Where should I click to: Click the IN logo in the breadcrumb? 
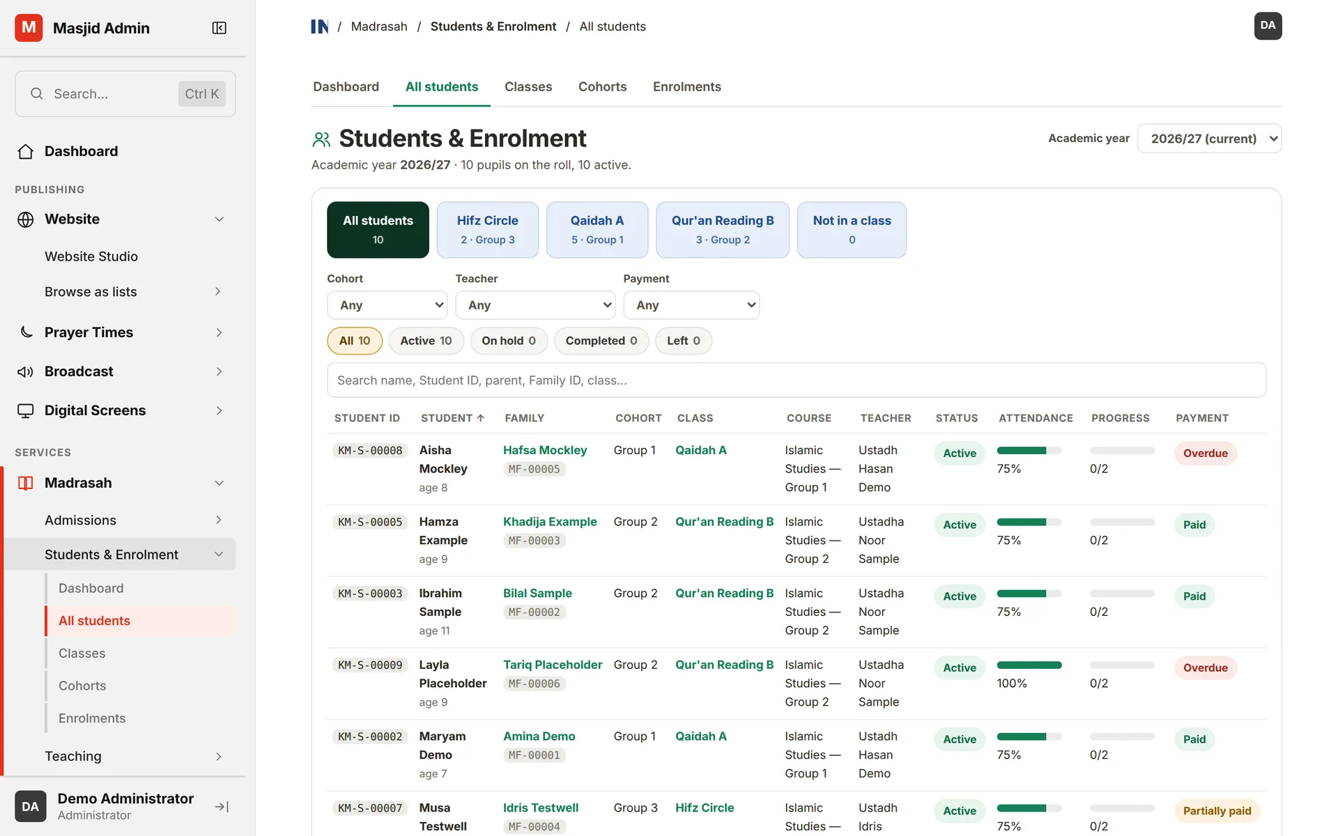click(x=320, y=26)
